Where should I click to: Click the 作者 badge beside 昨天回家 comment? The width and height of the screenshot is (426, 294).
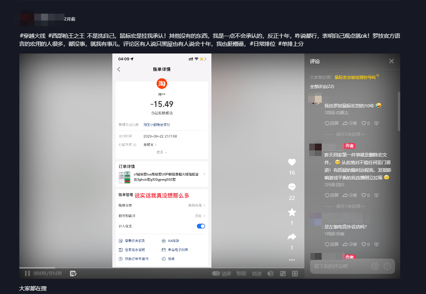[x=349, y=146]
